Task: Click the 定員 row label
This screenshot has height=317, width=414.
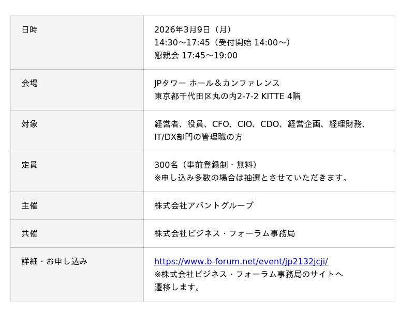Action: tap(29, 165)
